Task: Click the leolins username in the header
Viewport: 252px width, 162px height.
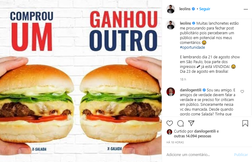Action: point(185,9)
